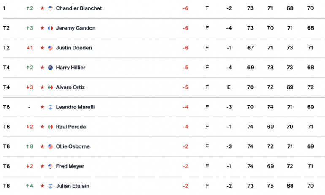Image resolution: width=325 pixels, height=195 pixels.
Task: Click Raul Pereda's total score of -4
Action: tap(186, 127)
